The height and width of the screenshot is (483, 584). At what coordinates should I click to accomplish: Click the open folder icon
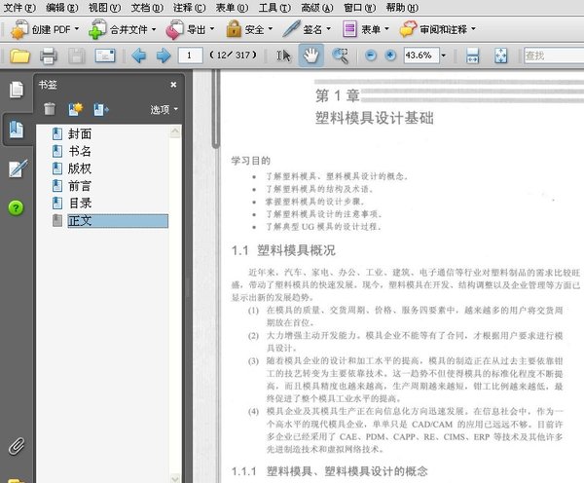click(19, 56)
